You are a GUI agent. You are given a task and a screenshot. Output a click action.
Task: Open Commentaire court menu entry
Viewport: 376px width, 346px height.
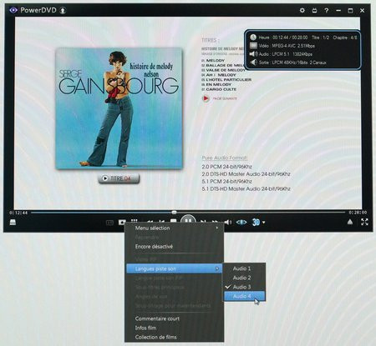pyautogui.click(x=175, y=318)
